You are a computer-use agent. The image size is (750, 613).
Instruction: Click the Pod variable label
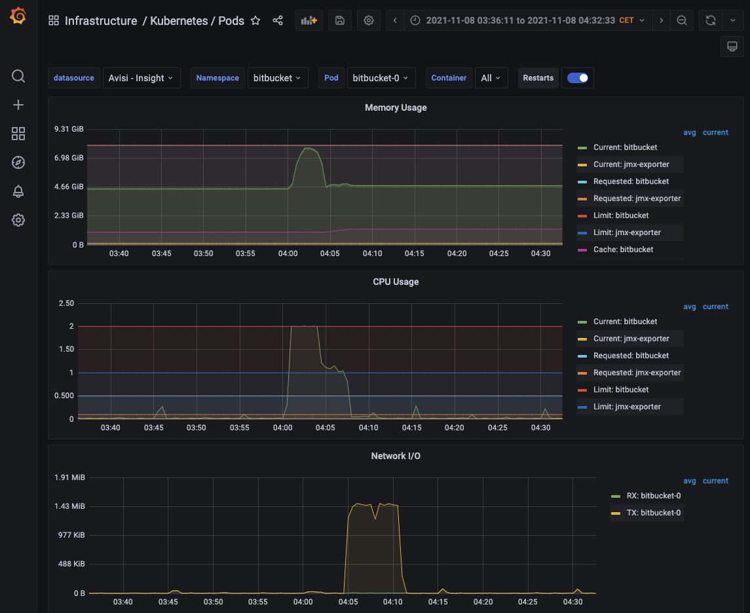tap(331, 78)
